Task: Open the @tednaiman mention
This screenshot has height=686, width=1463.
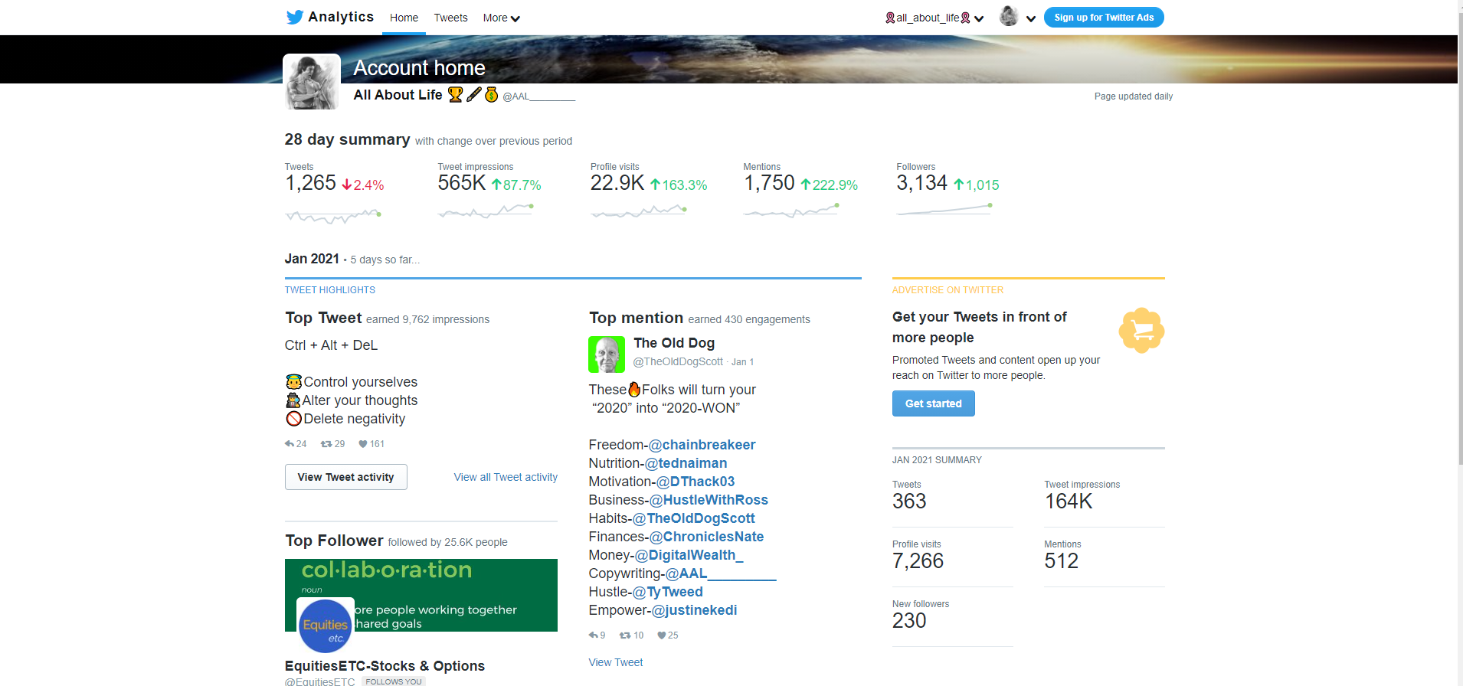Action: tap(686, 463)
